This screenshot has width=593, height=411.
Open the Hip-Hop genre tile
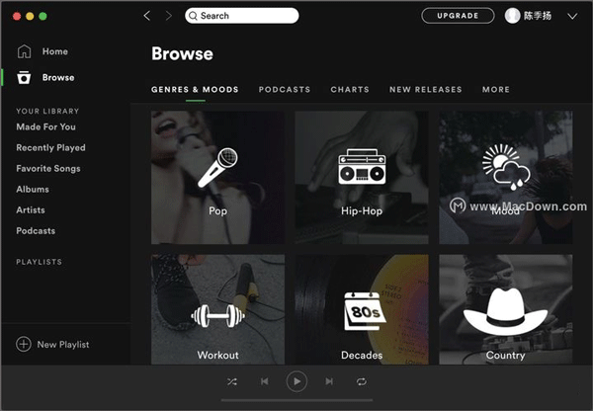(362, 178)
